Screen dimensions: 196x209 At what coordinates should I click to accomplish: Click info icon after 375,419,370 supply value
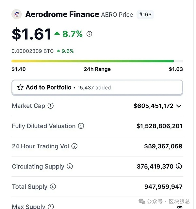[179, 166]
